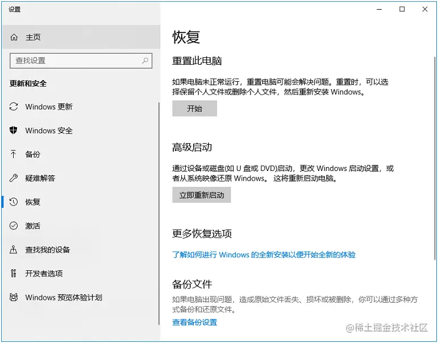This screenshot has height=343, width=438.
Task: Click the 开始 button under 重置此电脑
Action: [x=194, y=108]
